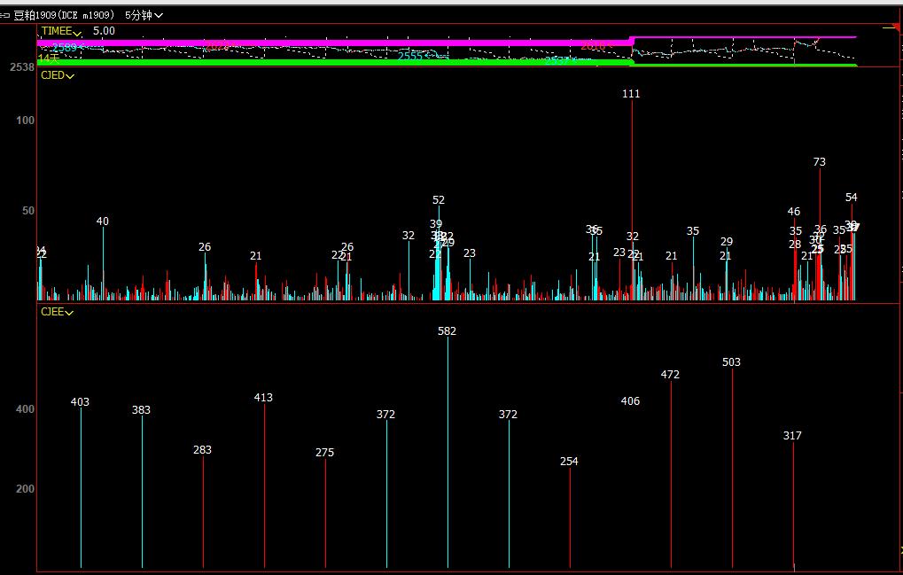Select the CJED bar labeled 111
Image resolution: width=903 pixels, height=575 pixels.
(x=632, y=195)
